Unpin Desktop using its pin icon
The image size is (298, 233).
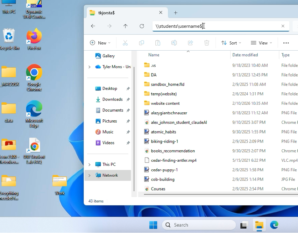[x=128, y=88]
